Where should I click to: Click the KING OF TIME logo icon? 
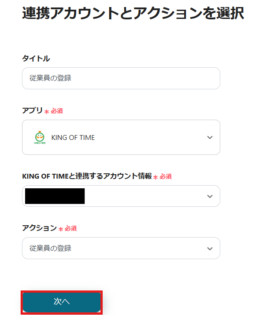point(40,138)
